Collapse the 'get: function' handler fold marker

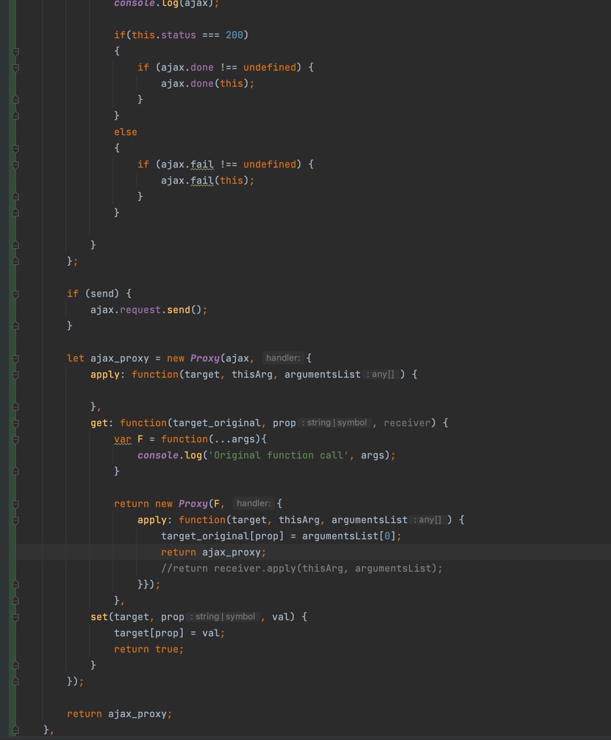[16, 423]
